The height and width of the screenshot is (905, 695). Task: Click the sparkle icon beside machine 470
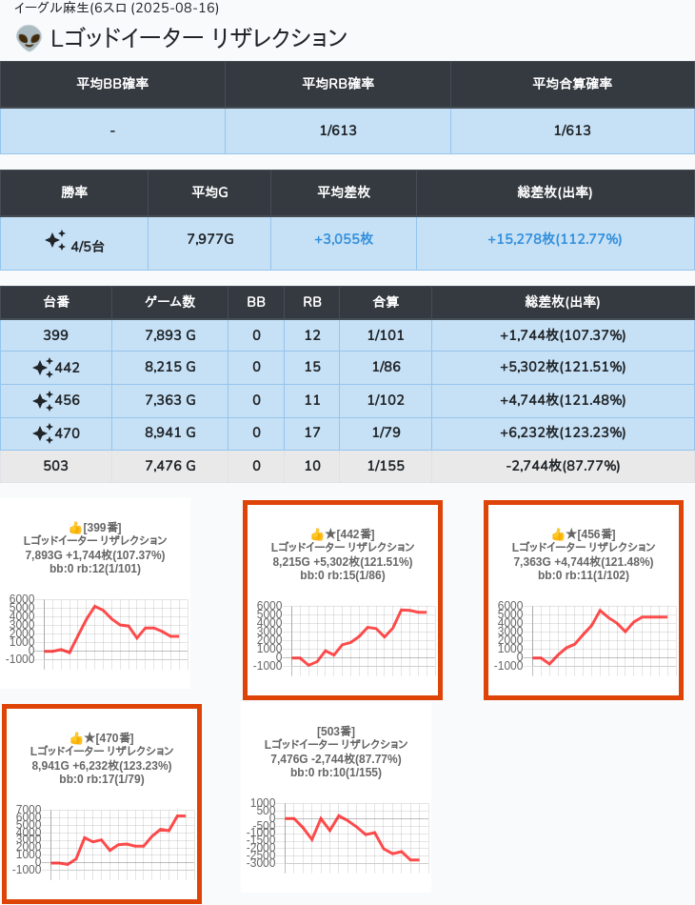click(x=42, y=433)
